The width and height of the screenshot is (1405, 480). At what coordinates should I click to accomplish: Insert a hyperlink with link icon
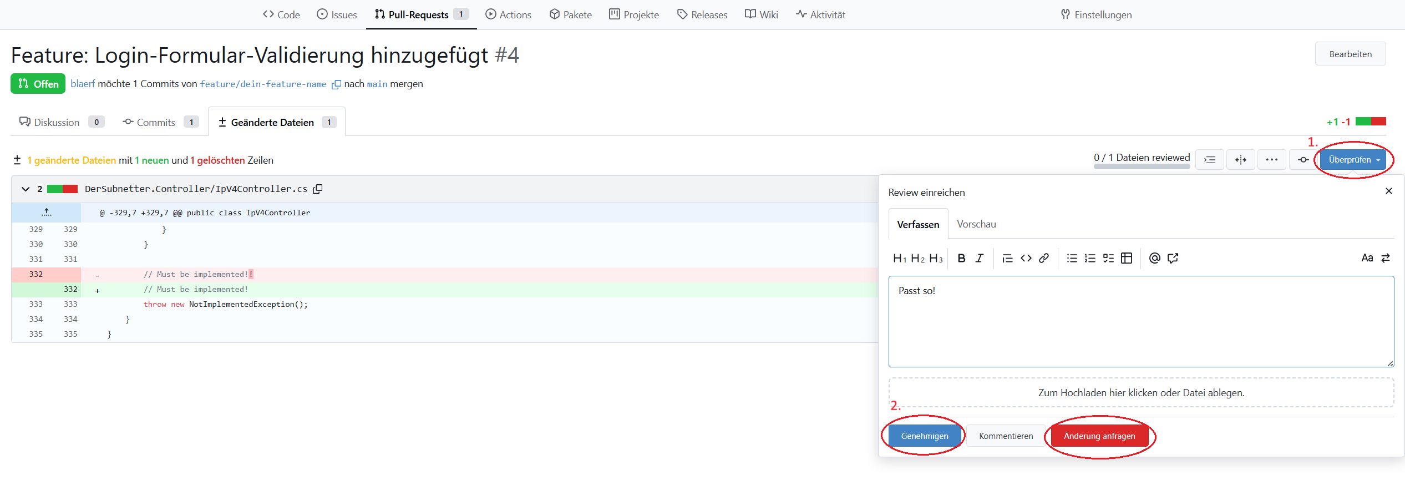coord(1044,258)
